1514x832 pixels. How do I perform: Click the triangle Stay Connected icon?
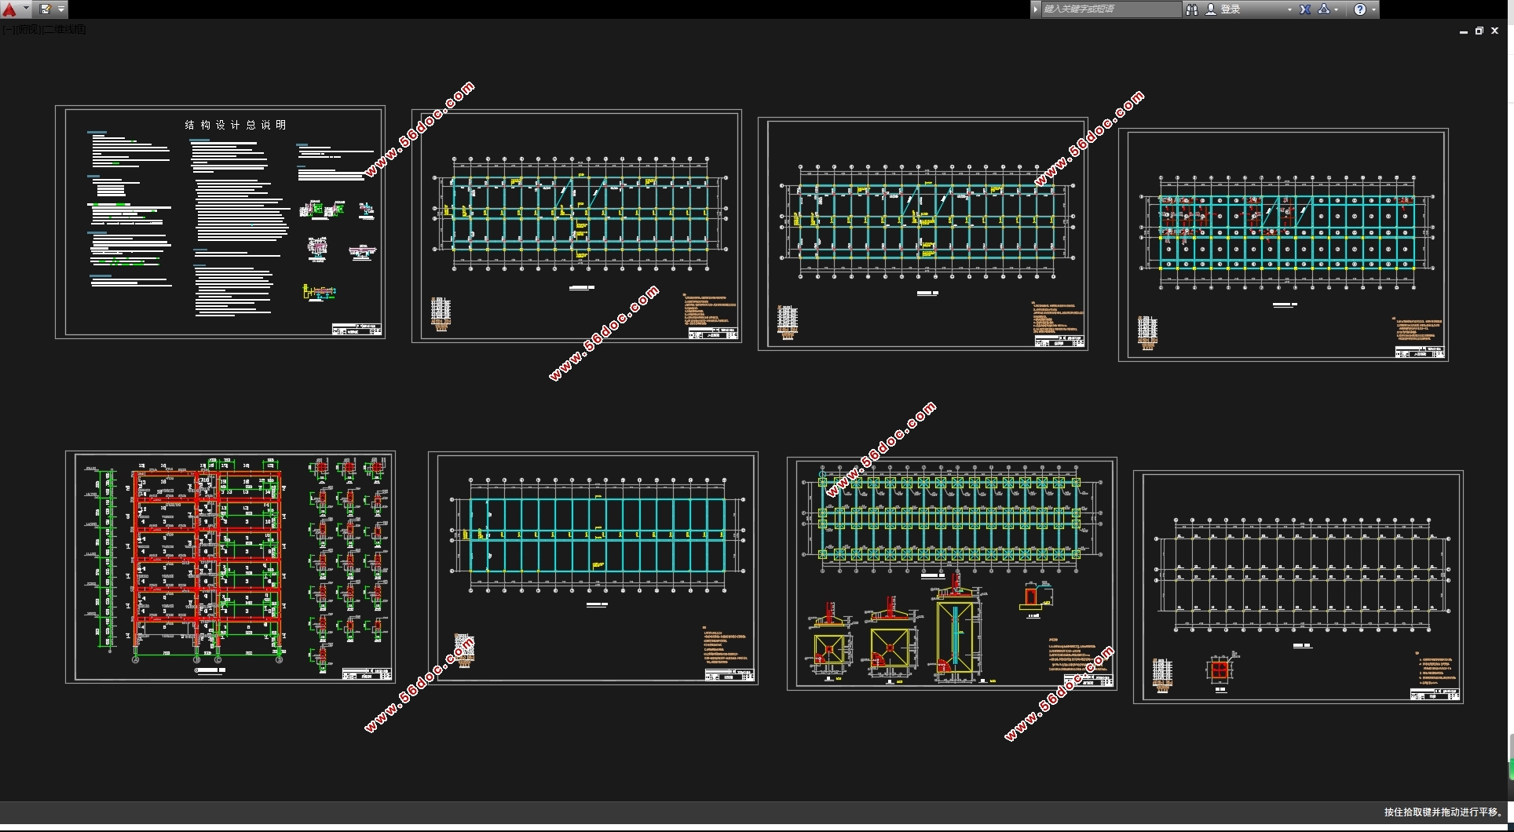(1324, 9)
